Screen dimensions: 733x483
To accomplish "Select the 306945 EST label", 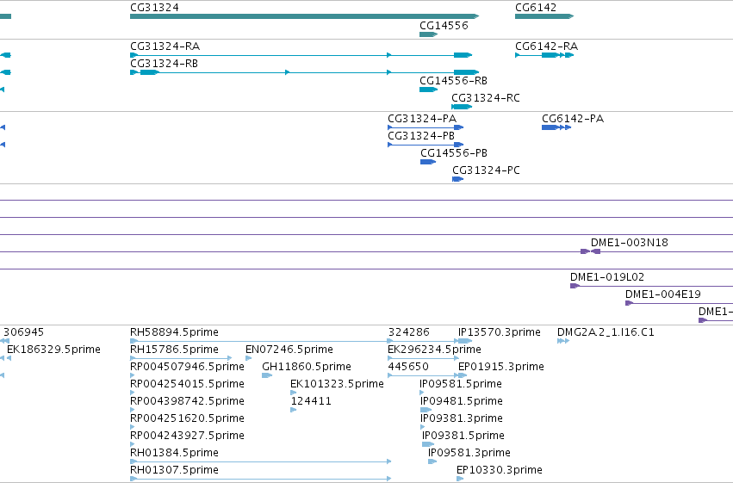I will 23,332.
